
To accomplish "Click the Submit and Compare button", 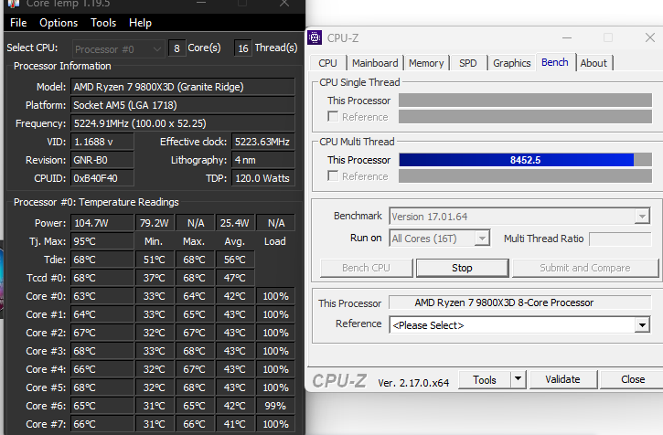I will pos(585,268).
